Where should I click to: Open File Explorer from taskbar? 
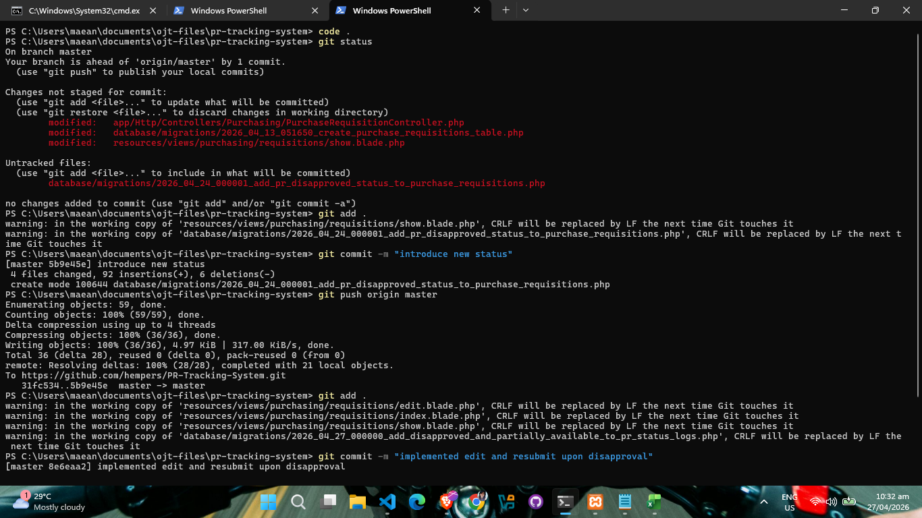coord(357,502)
